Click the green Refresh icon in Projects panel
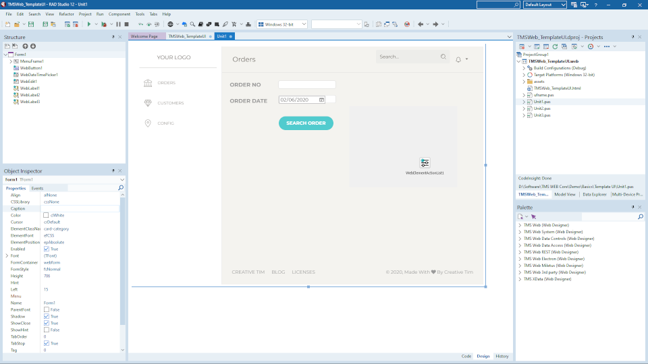This screenshot has width=648, height=364. 555,47
